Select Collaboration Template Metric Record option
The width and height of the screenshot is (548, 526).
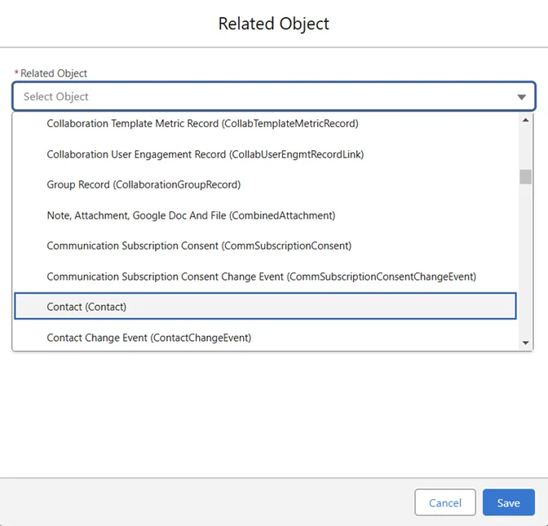202,124
